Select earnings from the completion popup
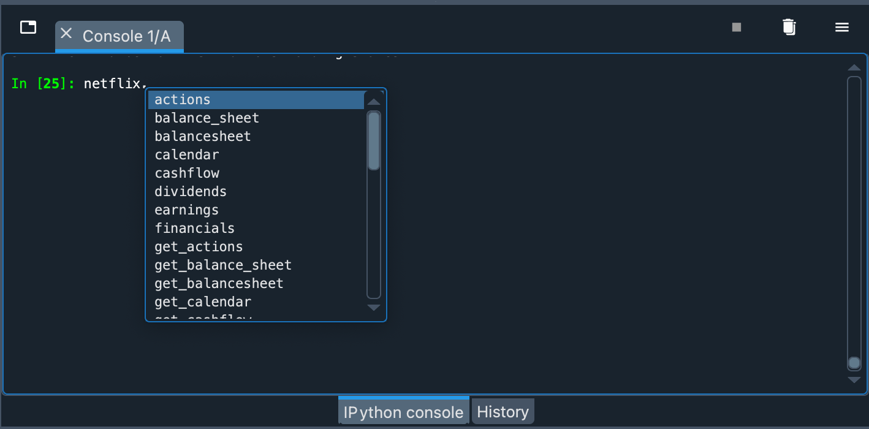Viewport: 869px width, 429px height. pos(186,210)
